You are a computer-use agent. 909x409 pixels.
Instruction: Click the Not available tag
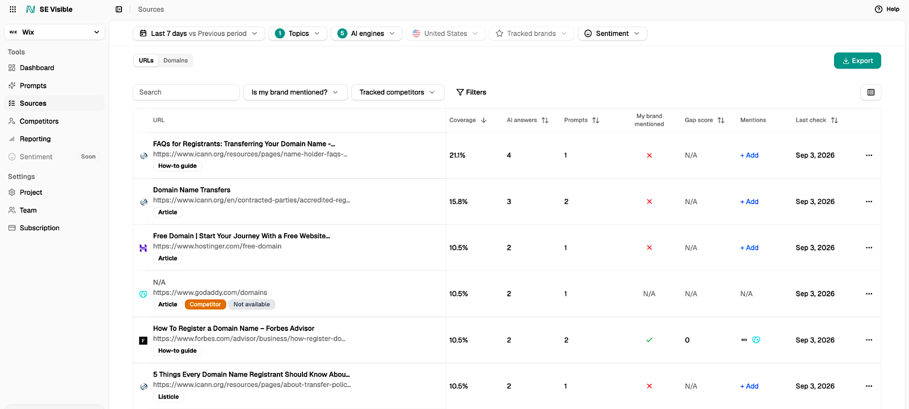(x=251, y=304)
